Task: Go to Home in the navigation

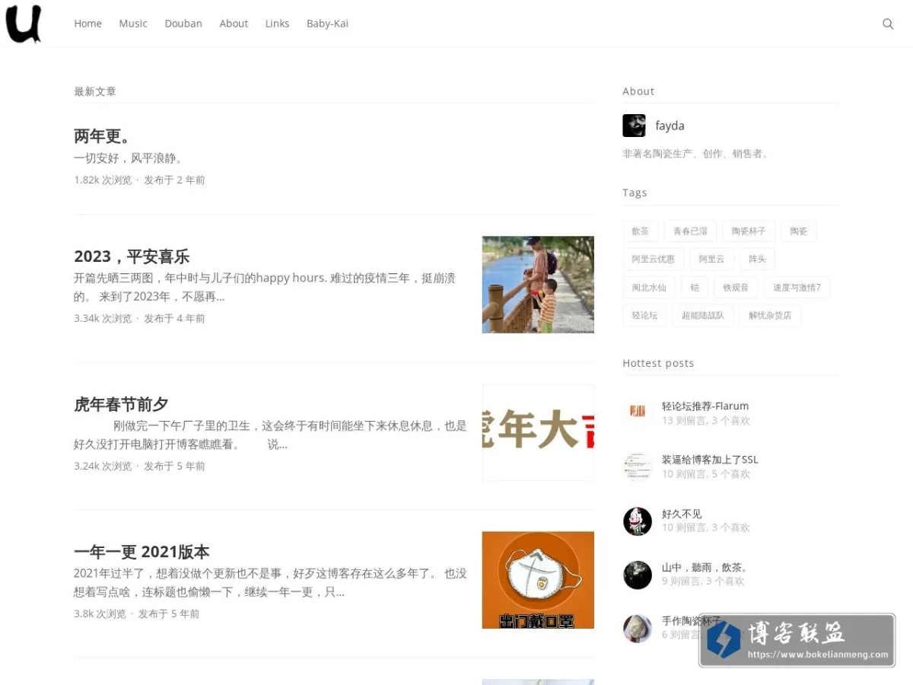Action: (x=87, y=24)
